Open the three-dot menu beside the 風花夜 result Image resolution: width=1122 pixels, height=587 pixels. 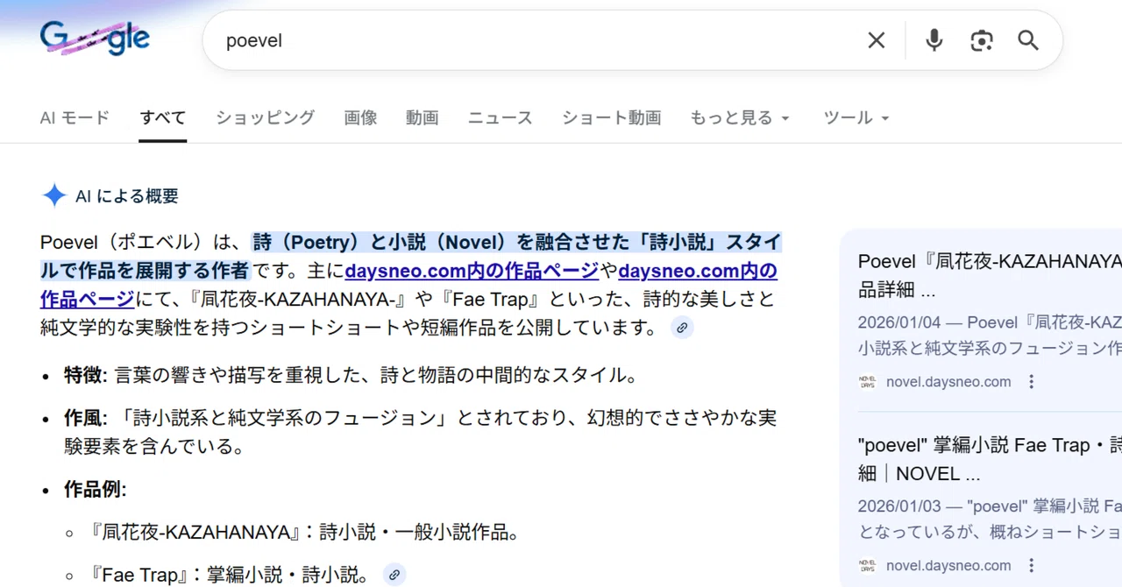coord(1032,382)
